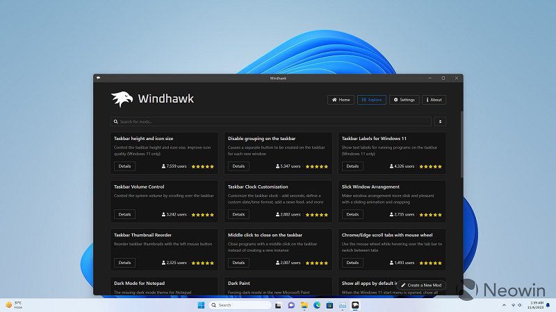The image size is (556, 312).
Task: Open the About tab
Action: [x=434, y=100]
